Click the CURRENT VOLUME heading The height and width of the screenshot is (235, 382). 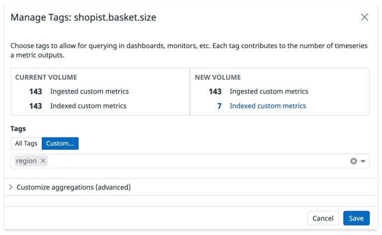tap(46, 78)
